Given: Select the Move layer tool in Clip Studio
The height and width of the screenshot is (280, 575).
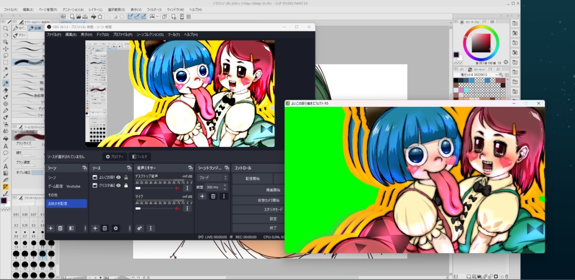Looking at the screenshot, I should click(x=6, y=49).
